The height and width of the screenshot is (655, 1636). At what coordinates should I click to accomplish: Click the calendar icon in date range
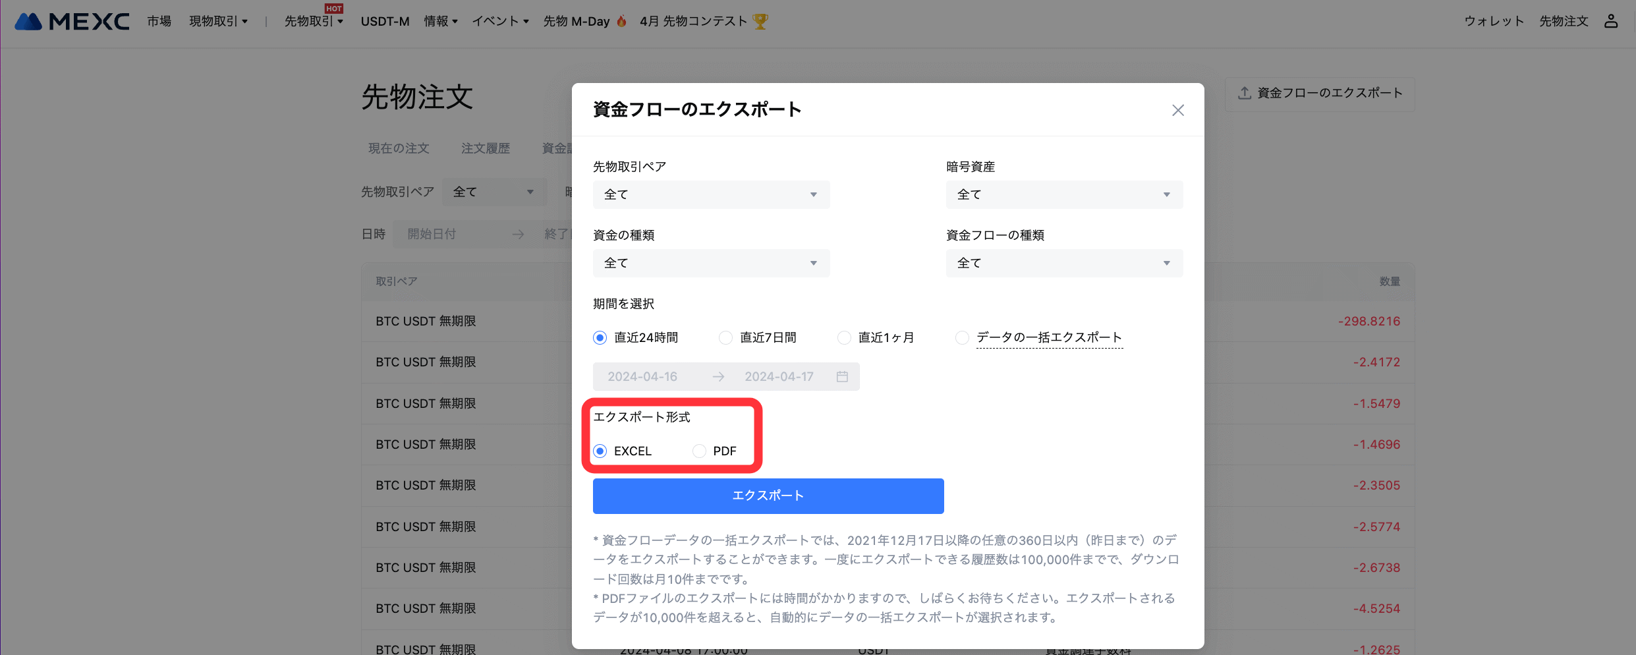pos(841,376)
